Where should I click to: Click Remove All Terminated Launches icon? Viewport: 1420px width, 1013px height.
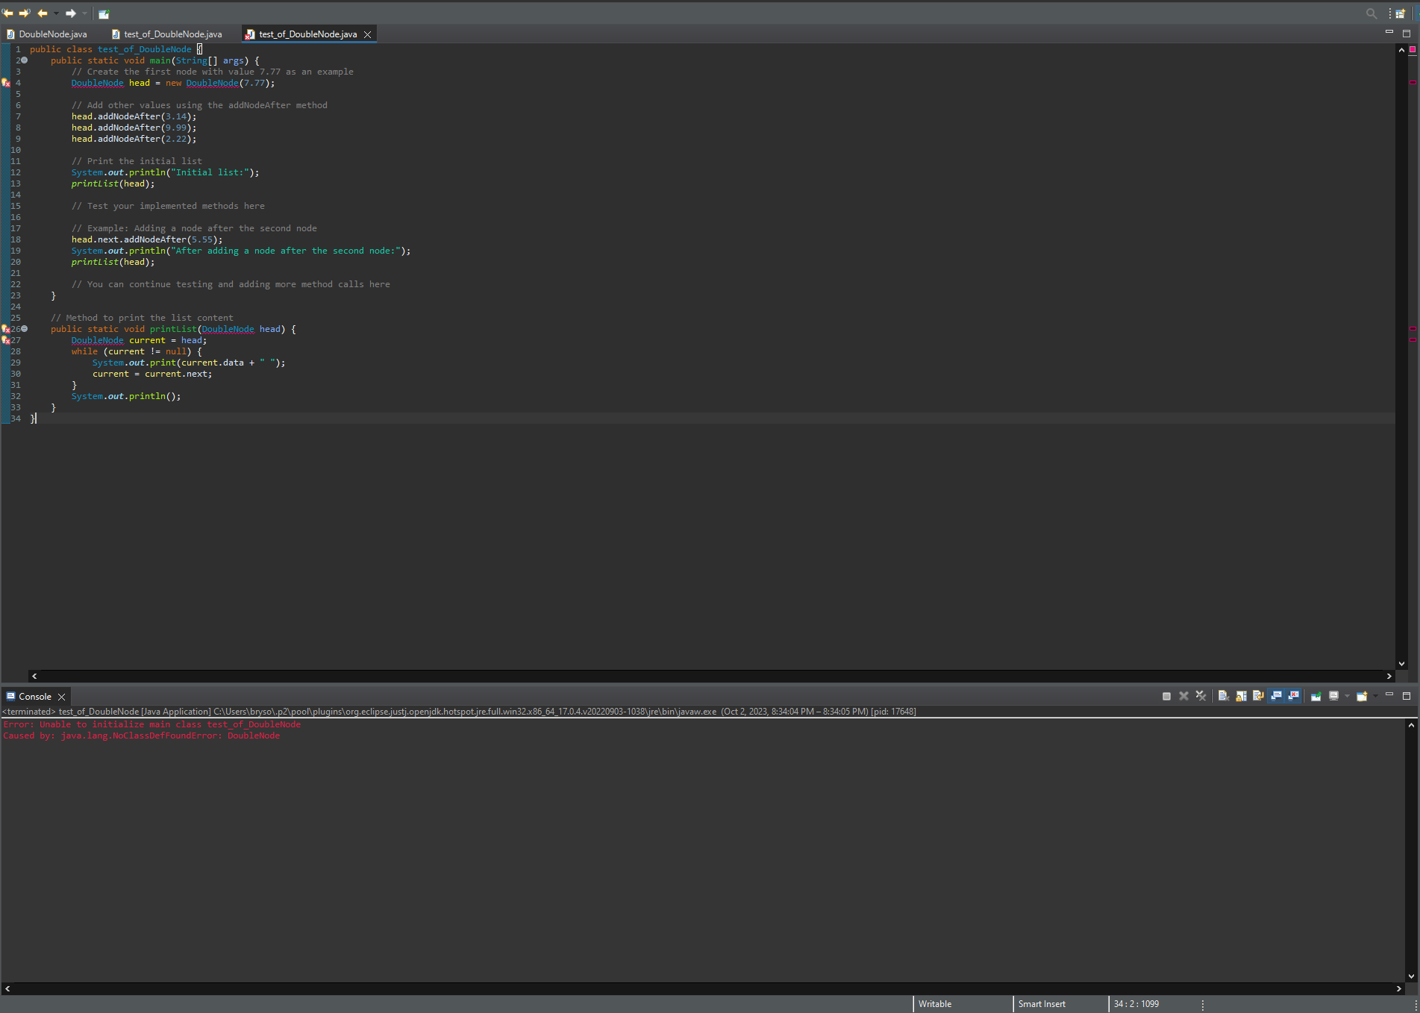1201,696
